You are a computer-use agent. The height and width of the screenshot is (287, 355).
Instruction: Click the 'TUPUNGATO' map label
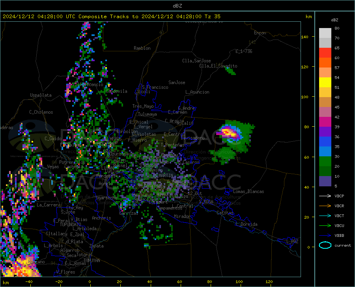pyautogui.click(x=71, y=225)
